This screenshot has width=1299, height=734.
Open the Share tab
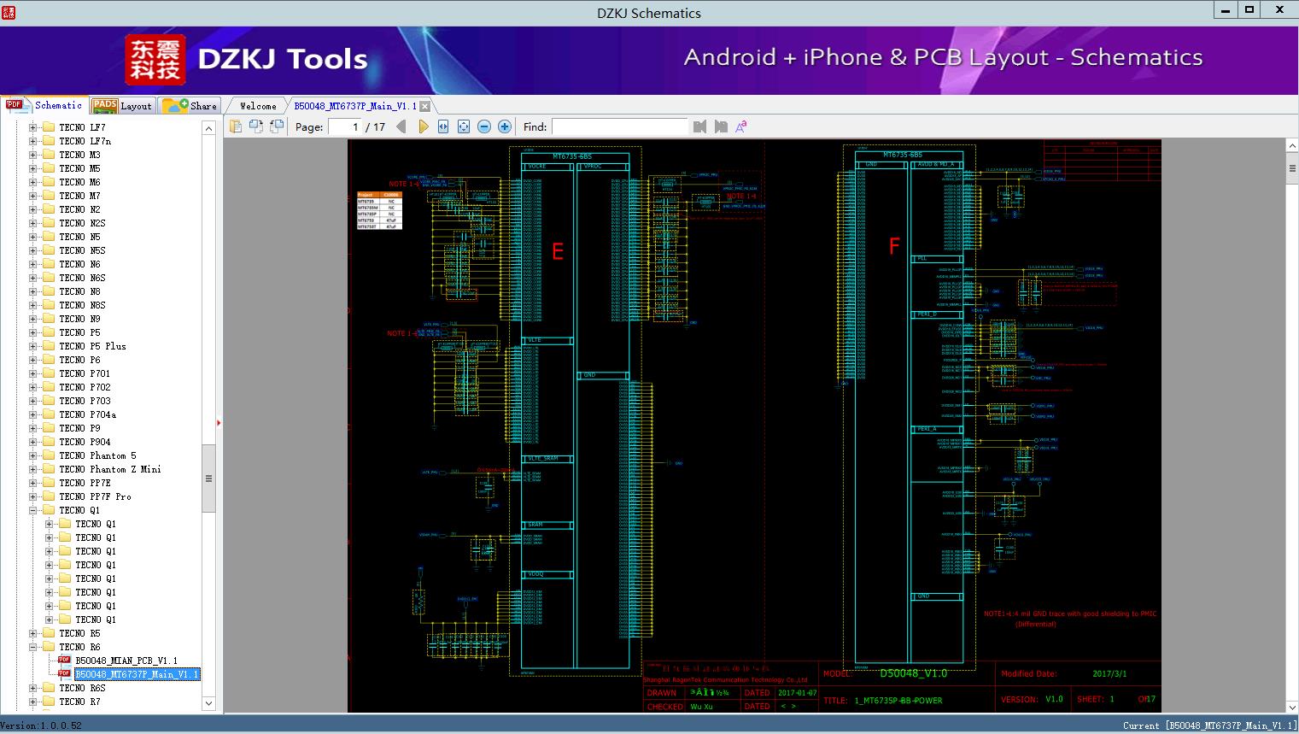(190, 106)
